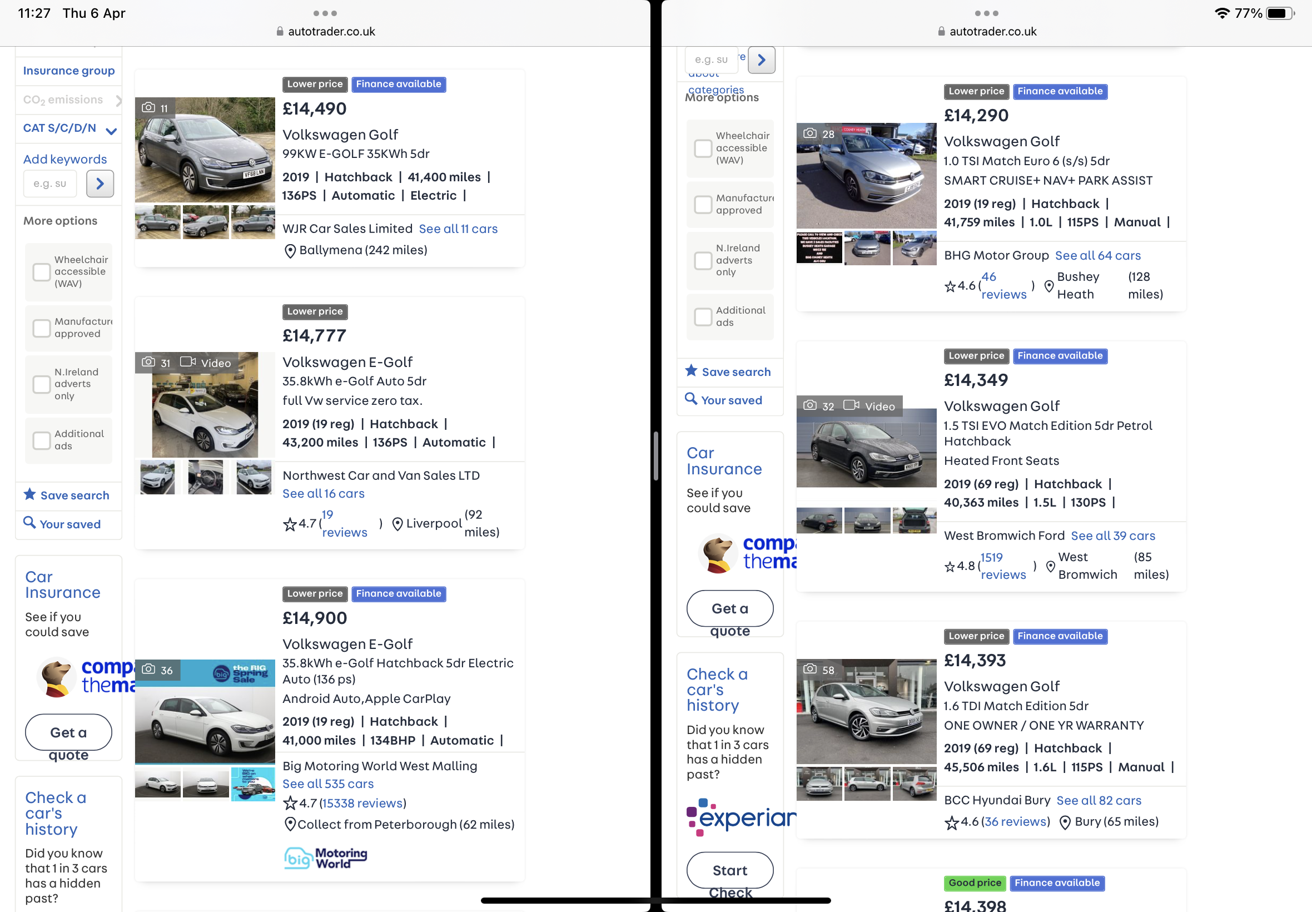Tick Additional ads checkbox in right window
Image resolution: width=1312 pixels, height=912 pixels.
coord(703,316)
